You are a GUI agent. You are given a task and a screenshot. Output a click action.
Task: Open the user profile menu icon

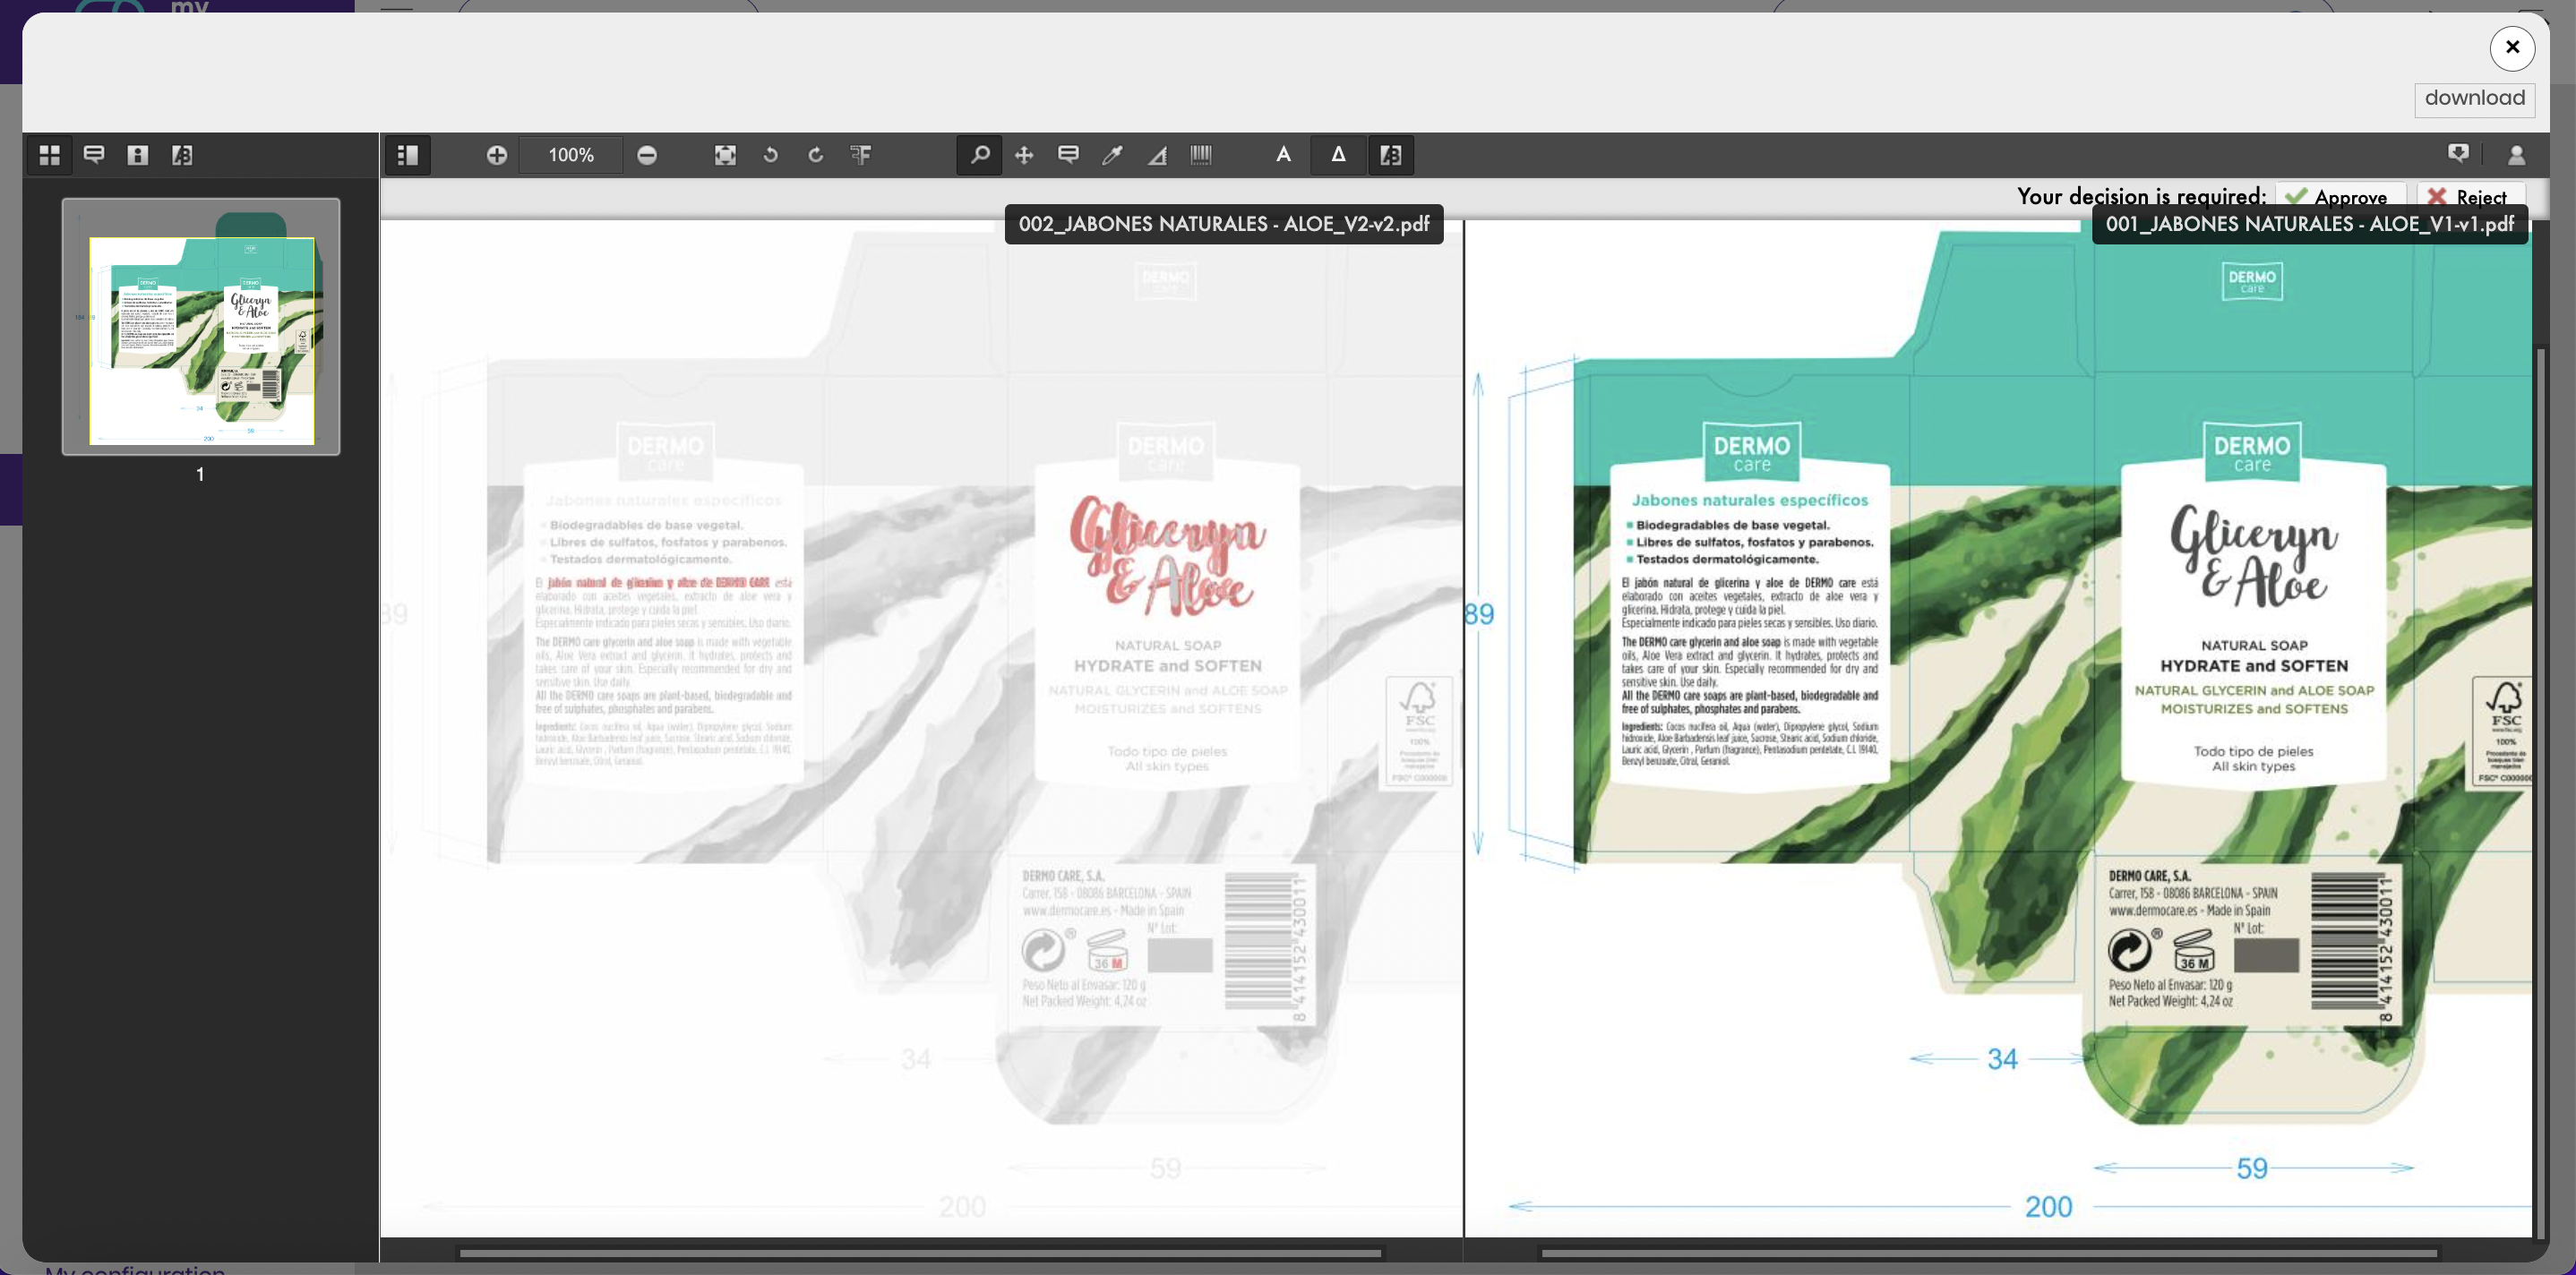click(2516, 155)
